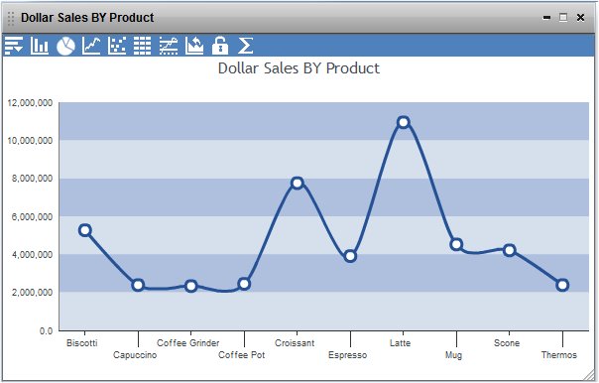Image resolution: width=599 pixels, height=383 pixels.
Task: Select the line chart icon
Action: (x=91, y=46)
